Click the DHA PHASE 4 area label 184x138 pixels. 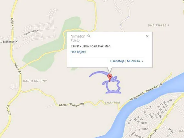[x=158, y=25]
